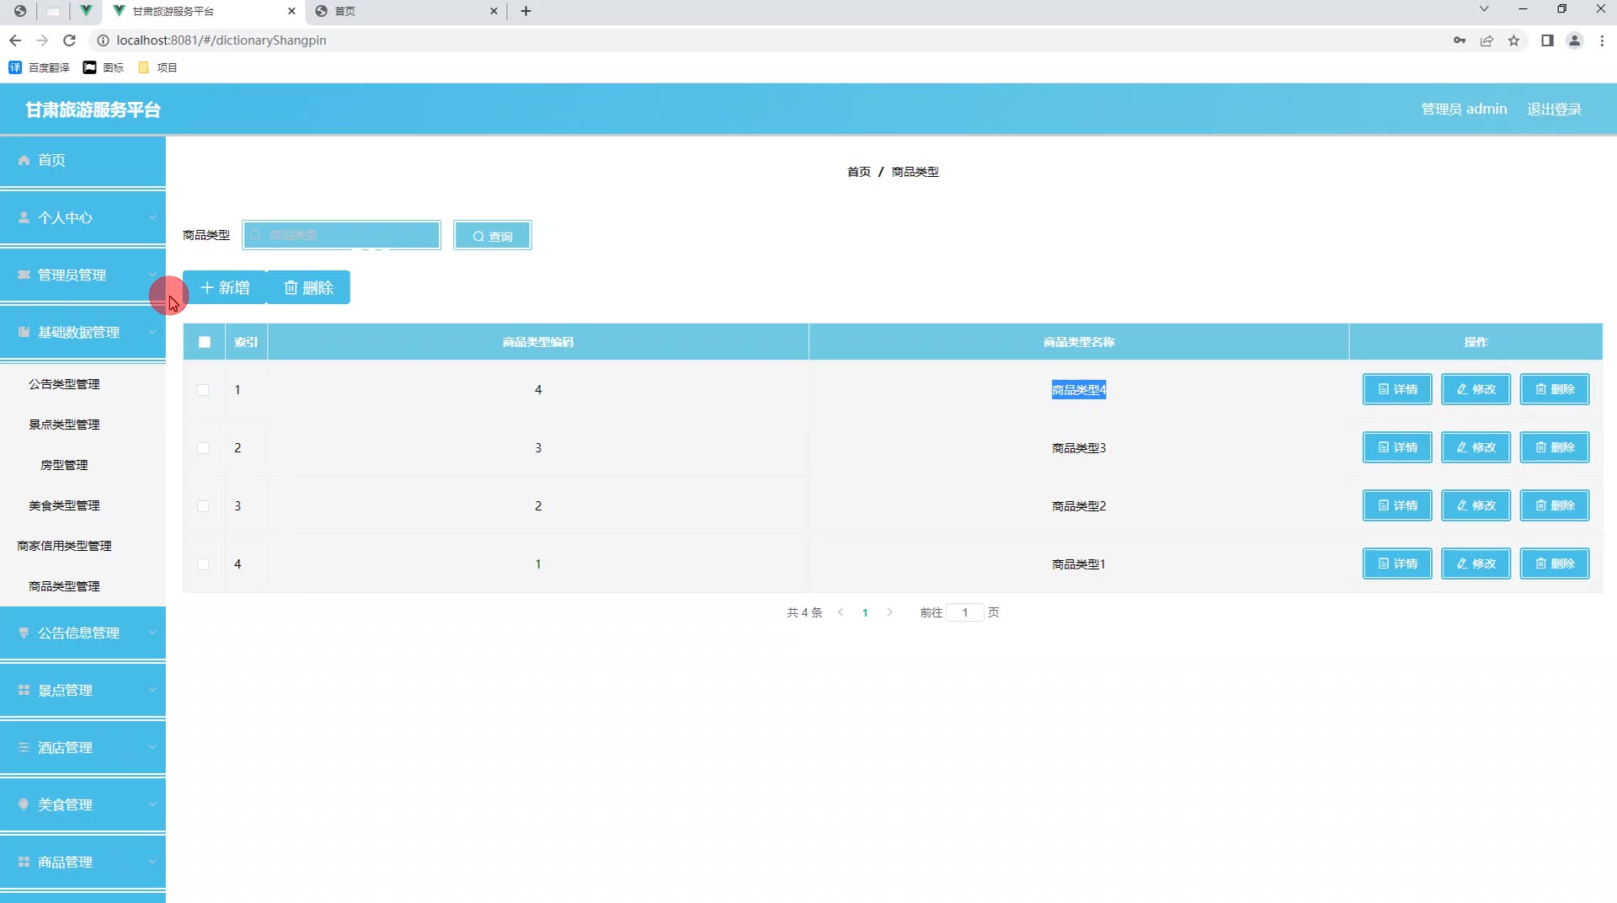Check the checkbox for row 商品类型1
Screen dimensions: 1617x903
coord(203,564)
